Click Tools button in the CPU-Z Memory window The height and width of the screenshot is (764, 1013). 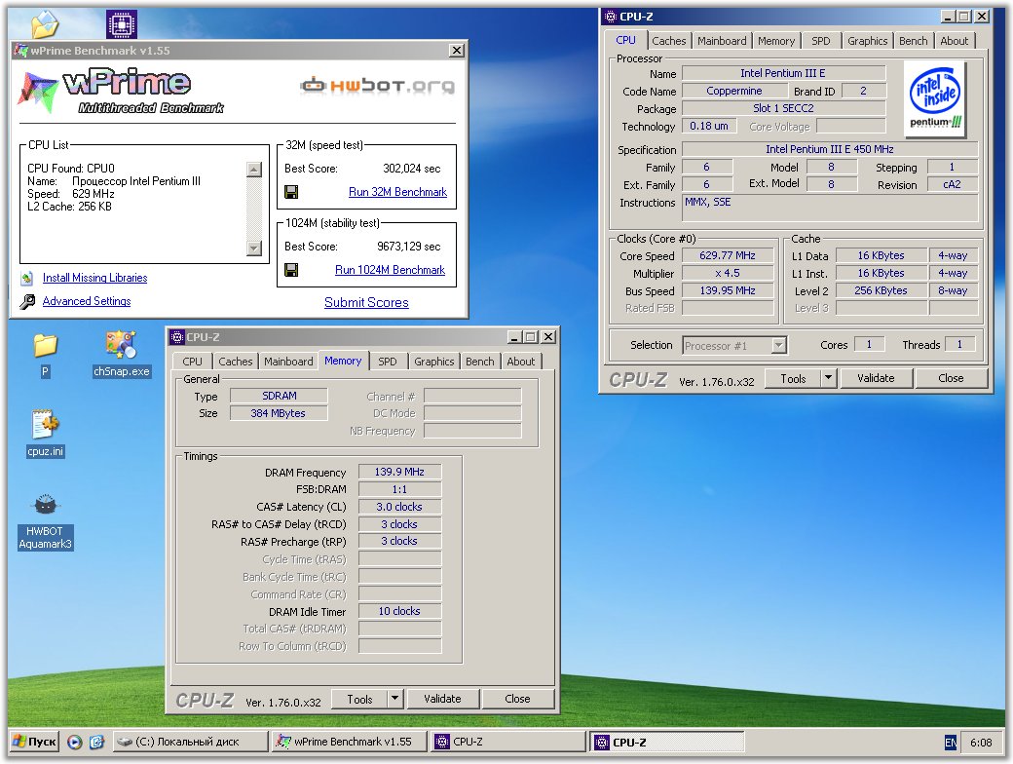(359, 699)
